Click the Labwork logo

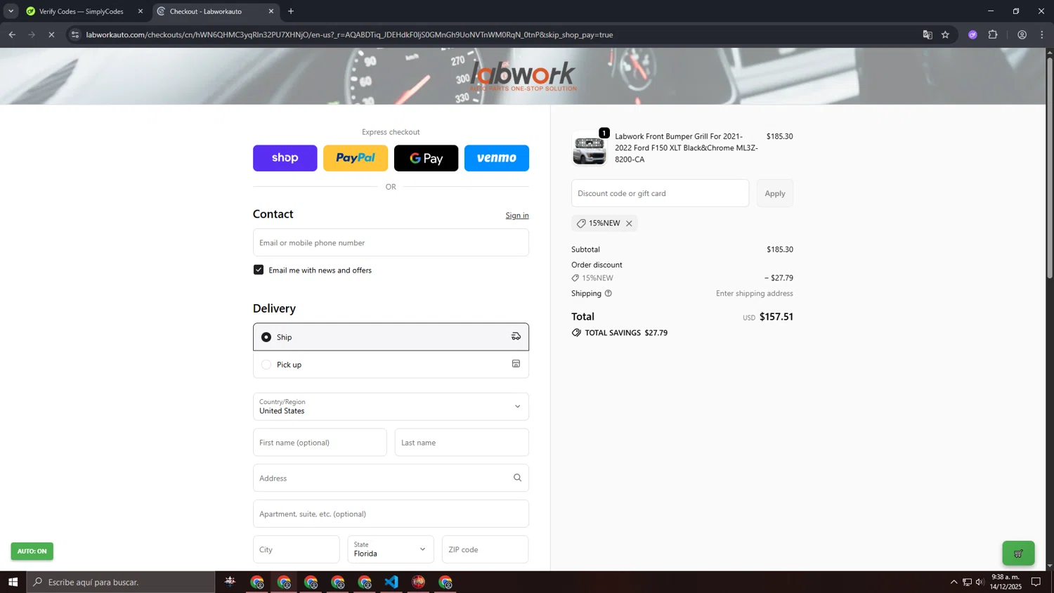pos(523,76)
